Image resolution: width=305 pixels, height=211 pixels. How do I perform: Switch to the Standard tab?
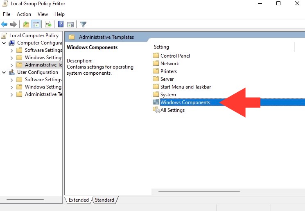[104, 200]
